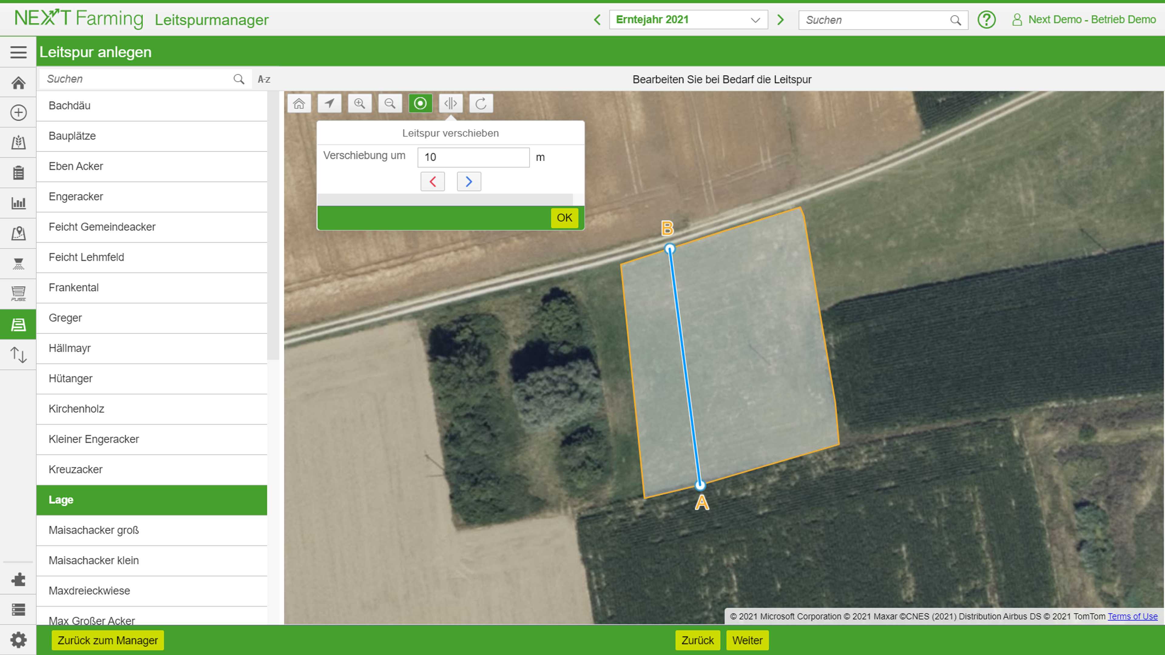Shift guidance line left with red arrow
Viewport: 1165px width, 655px height.
[x=432, y=182]
